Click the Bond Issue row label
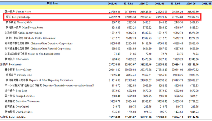The width and height of the screenshot is (212, 121). tap(16, 91)
